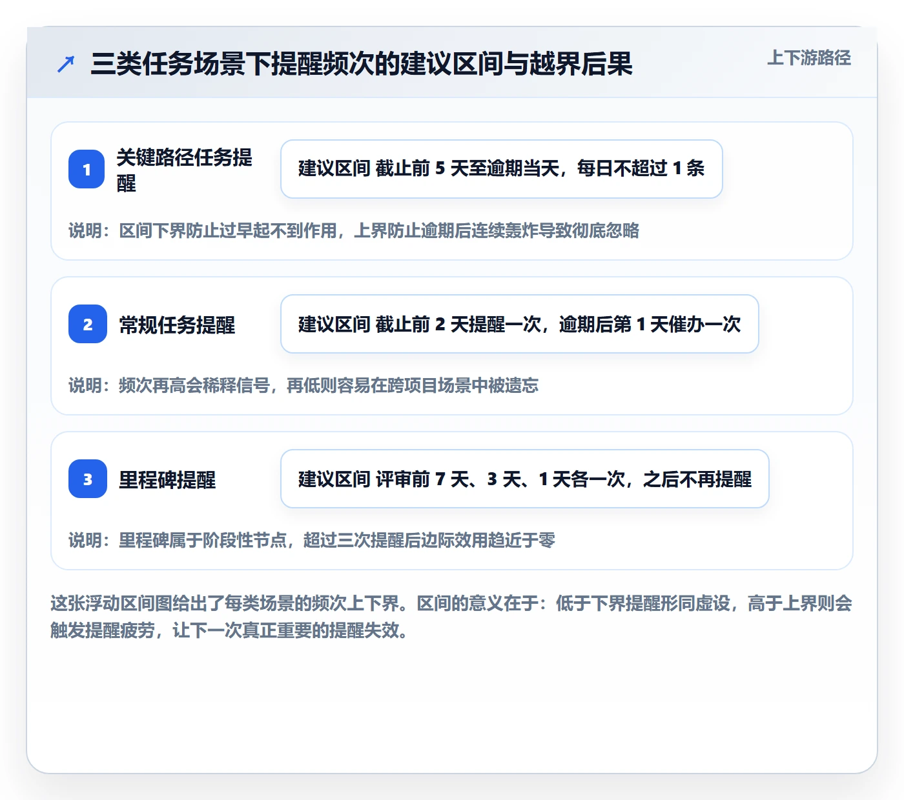Click the note 区间下界防止过早起不到作用
The width and height of the screenshot is (904, 800).
point(354,231)
